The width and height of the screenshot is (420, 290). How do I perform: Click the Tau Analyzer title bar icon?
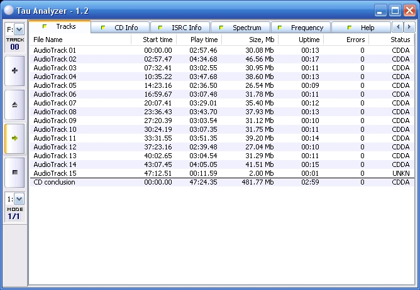(x=9, y=9)
